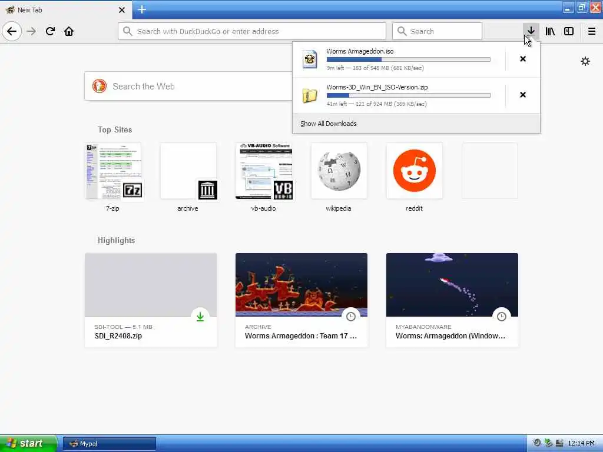The height and width of the screenshot is (452, 603).
Task: Click the Worms Armageddon.iso progress bar
Action: (409, 59)
